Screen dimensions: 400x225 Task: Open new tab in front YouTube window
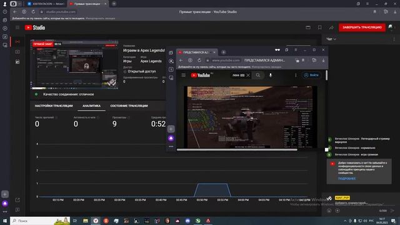223,52
